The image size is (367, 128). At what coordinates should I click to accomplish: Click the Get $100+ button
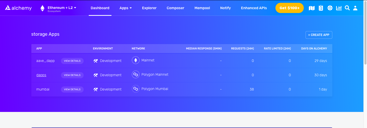289,8
